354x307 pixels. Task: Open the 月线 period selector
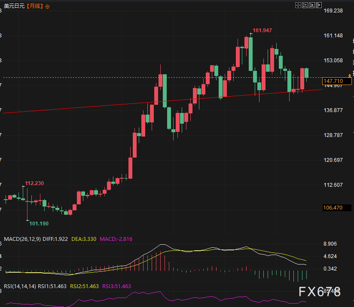[35, 6]
